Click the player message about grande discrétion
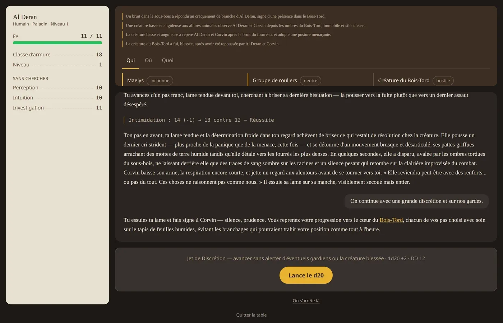 point(416,201)
